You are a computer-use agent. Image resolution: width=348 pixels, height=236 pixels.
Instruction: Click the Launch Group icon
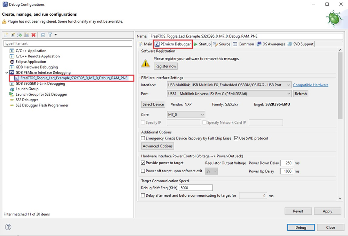pyautogui.click(x=12, y=89)
